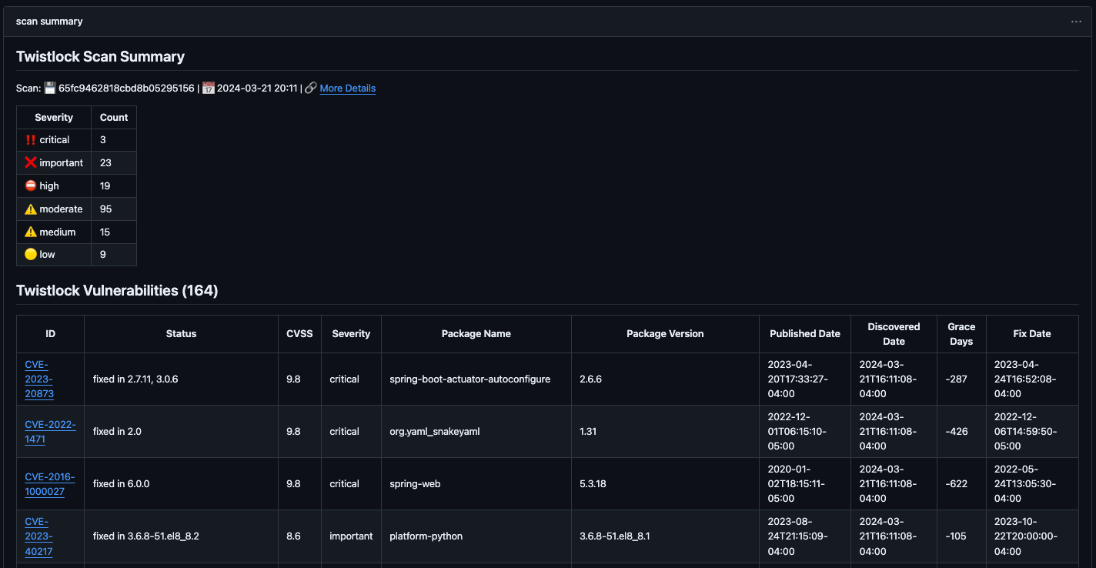This screenshot has width=1096, height=568.
Task: Click the spring-boot-actuator-autoconfigure package cell
Action: [x=469, y=379]
